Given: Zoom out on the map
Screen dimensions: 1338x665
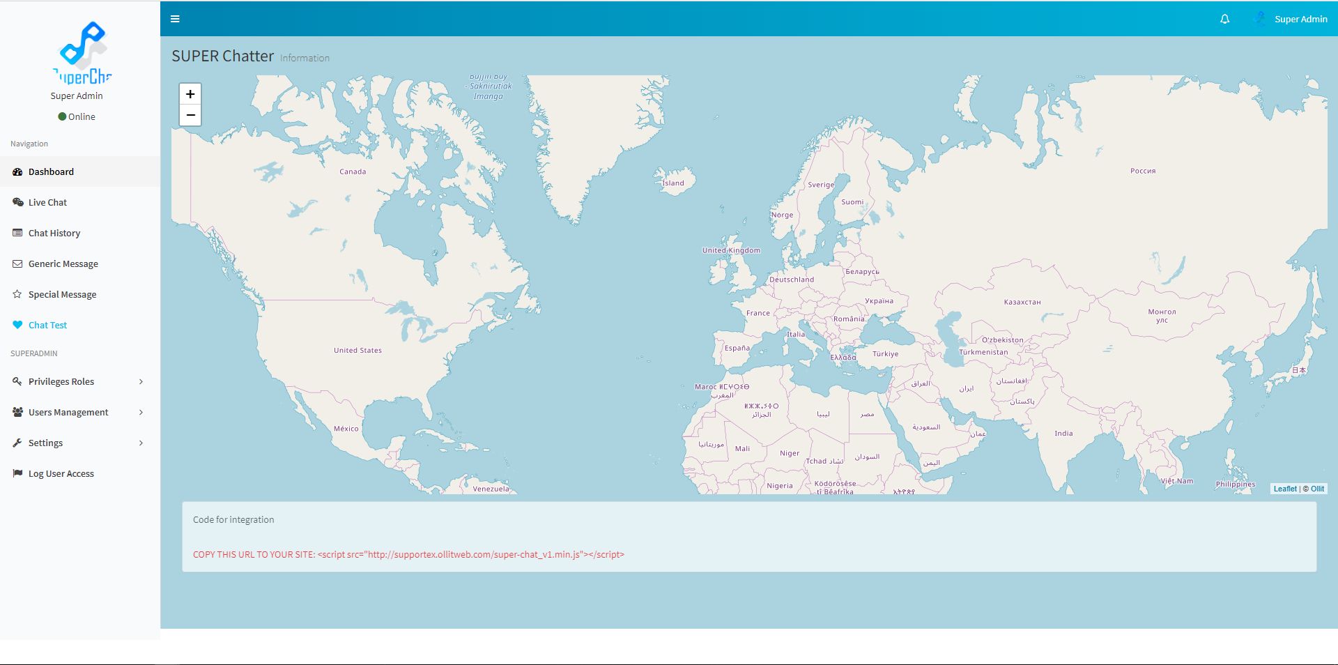Looking at the screenshot, I should (190, 115).
